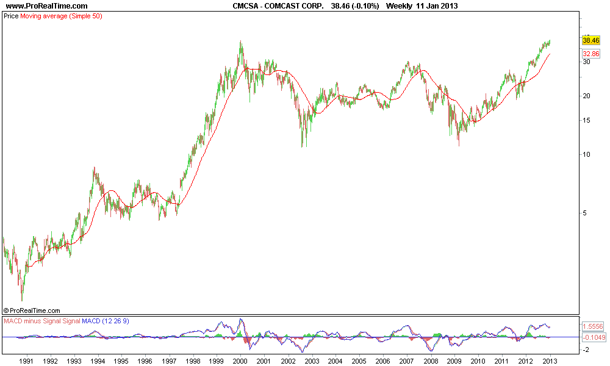Click the blue MACD (12 26 9) legend
This screenshot has height=366, width=610.
click(106, 321)
